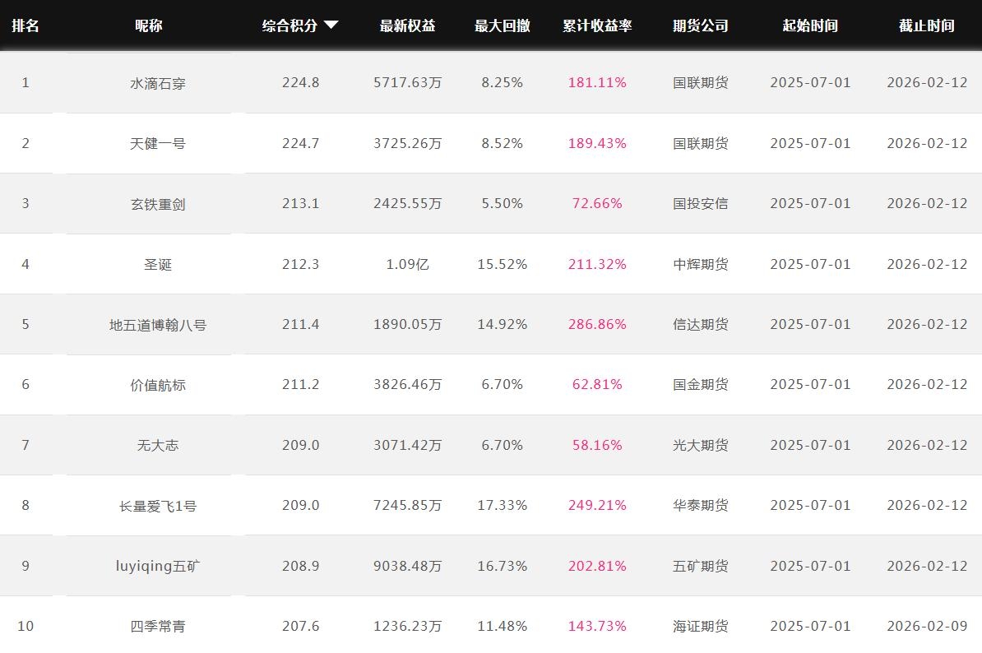Open trader 水滴石穿 profile
982x653 pixels.
(158, 83)
